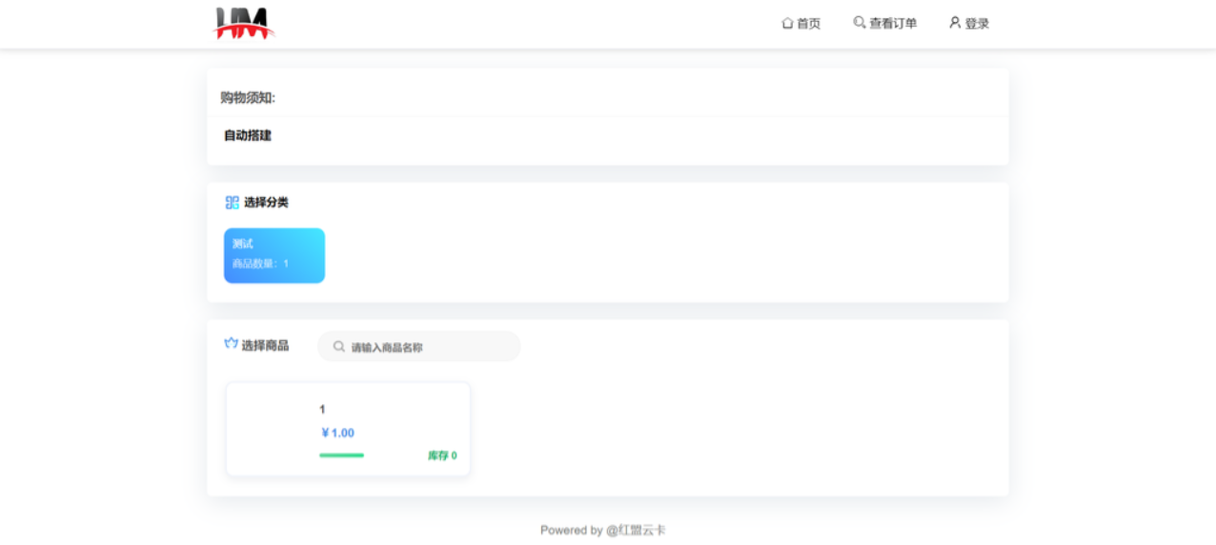Click the 购物须知 heading
Image resolution: width=1216 pixels, height=545 pixels.
pyautogui.click(x=248, y=97)
